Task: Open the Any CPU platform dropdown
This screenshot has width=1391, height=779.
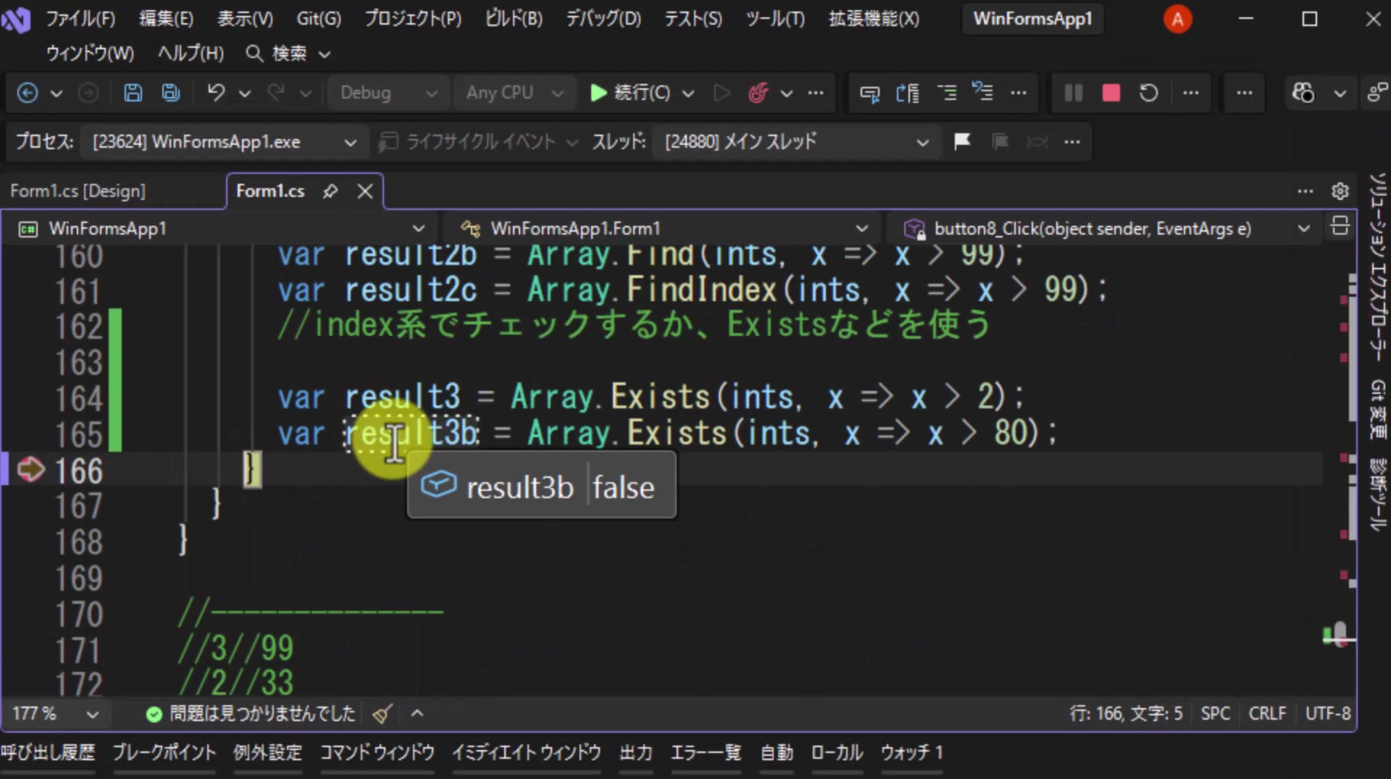Action: 514,93
